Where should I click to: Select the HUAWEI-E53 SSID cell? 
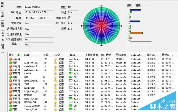(32, 81)
